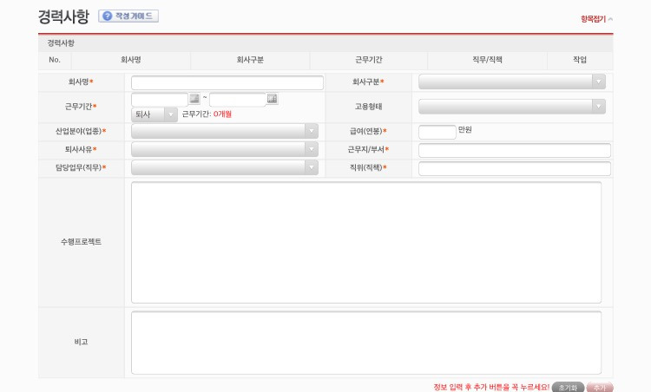Click the 초기화 reset button
The width and height of the screenshot is (651, 392).
(x=568, y=388)
